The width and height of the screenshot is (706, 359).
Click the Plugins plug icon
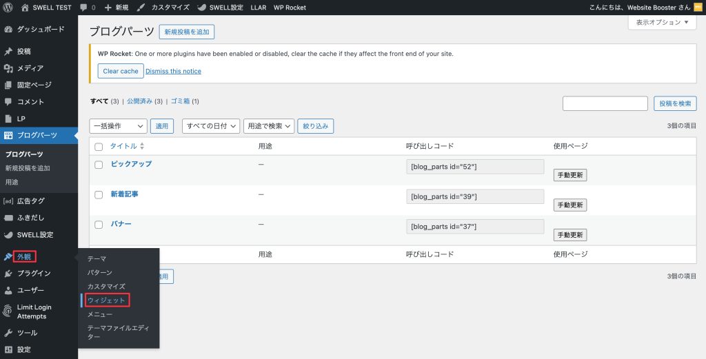(x=8, y=274)
